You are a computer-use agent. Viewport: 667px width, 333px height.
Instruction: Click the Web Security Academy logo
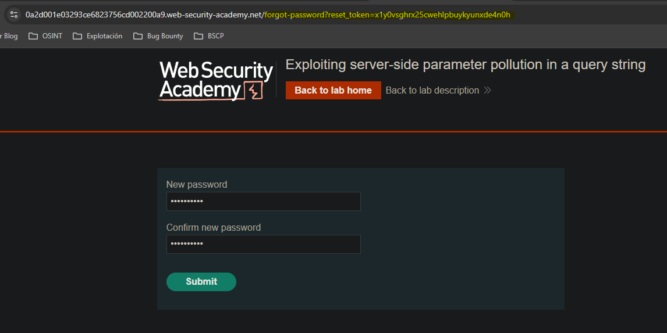[215, 81]
